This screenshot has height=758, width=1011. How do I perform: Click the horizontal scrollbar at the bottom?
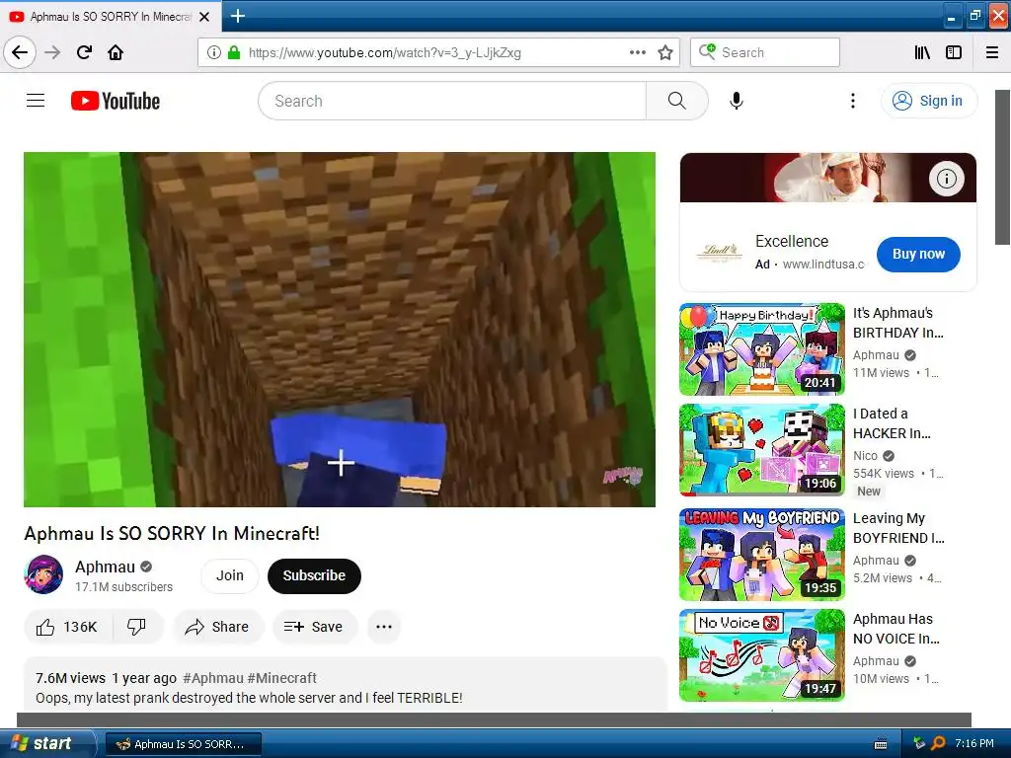tap(494, 720)
